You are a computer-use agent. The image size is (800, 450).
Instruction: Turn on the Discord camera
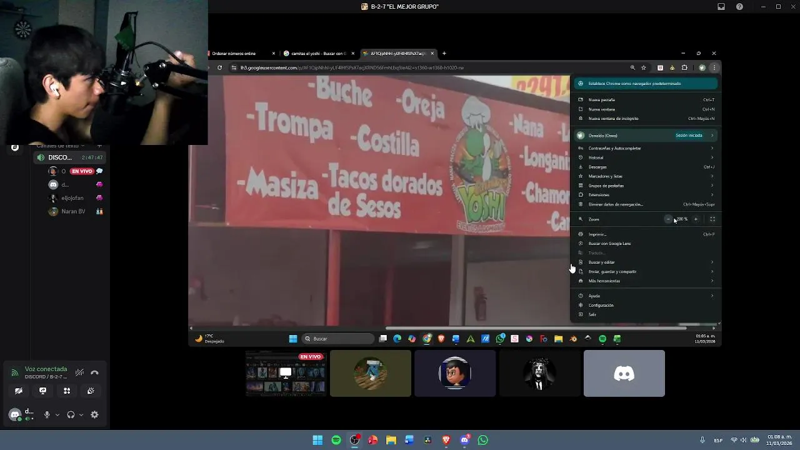tap(19, 391)
